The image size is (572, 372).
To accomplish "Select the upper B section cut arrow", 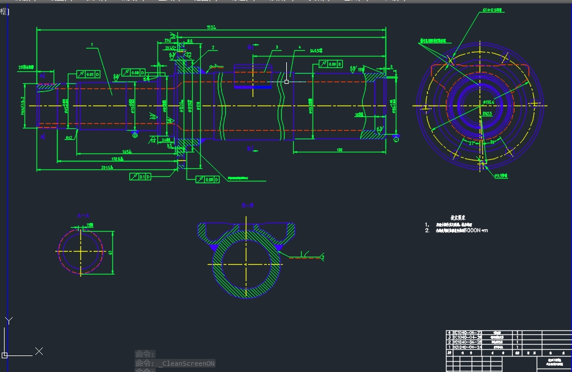I will (x=253, y=46).
